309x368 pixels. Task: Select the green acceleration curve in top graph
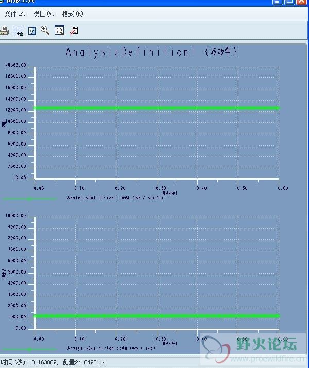click(x=157, y=108)
